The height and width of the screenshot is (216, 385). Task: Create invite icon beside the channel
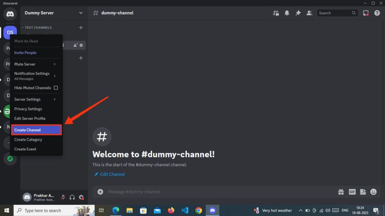coord(75,45)
